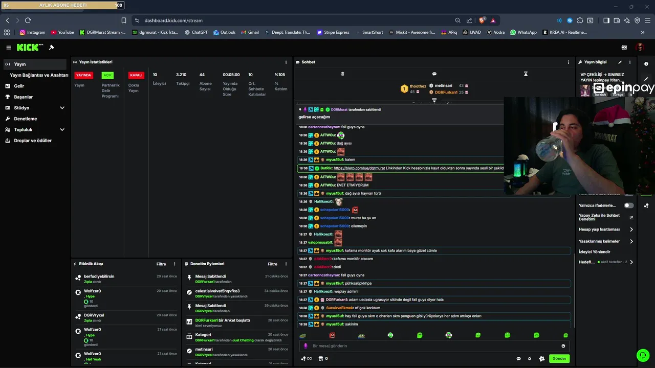The height and width of the screenshot is (368, 655).
Task: Click the browser bookmark icon
Action: point(124,20)
